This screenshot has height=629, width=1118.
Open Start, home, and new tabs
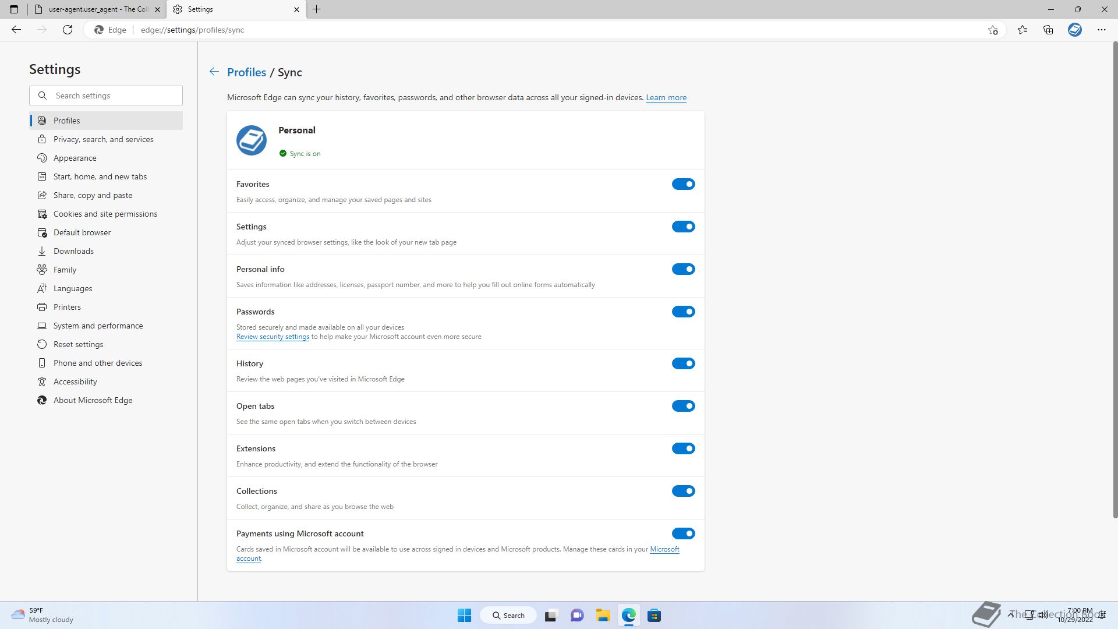pyautogui.click(x=106, y=176)
